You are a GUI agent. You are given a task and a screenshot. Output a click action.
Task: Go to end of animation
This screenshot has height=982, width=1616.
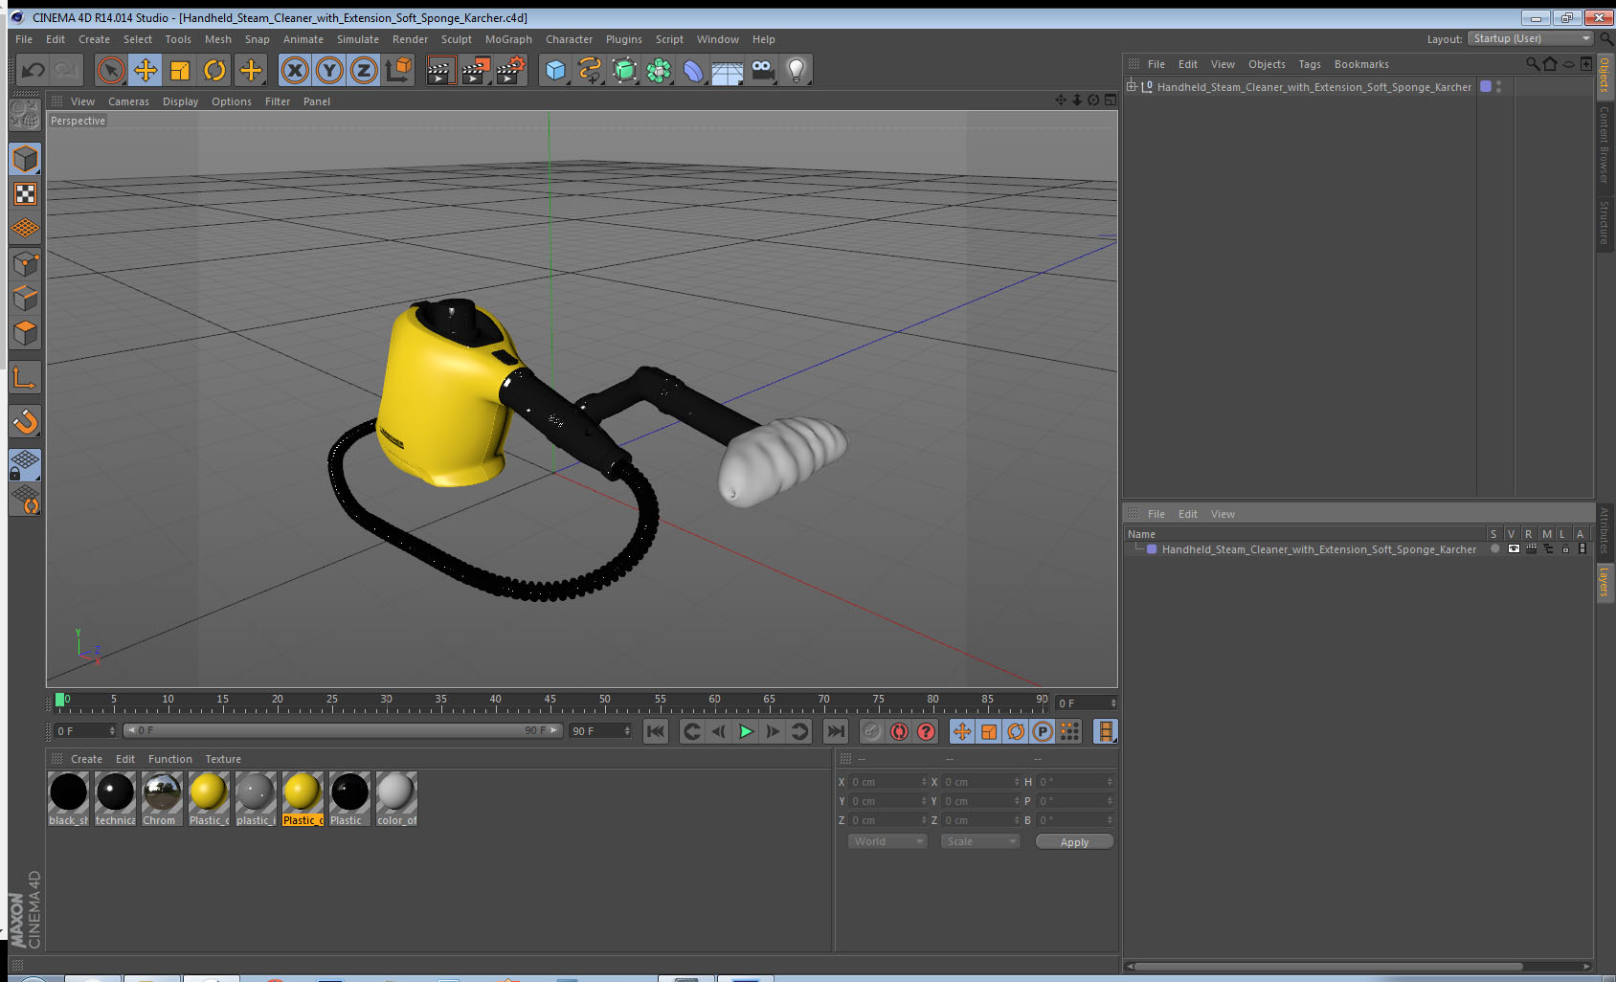[x=836, y=731]
